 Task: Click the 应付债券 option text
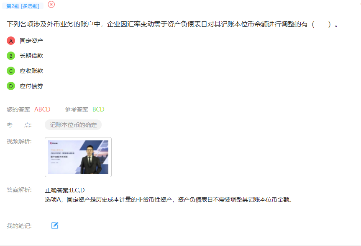point(31,86)
